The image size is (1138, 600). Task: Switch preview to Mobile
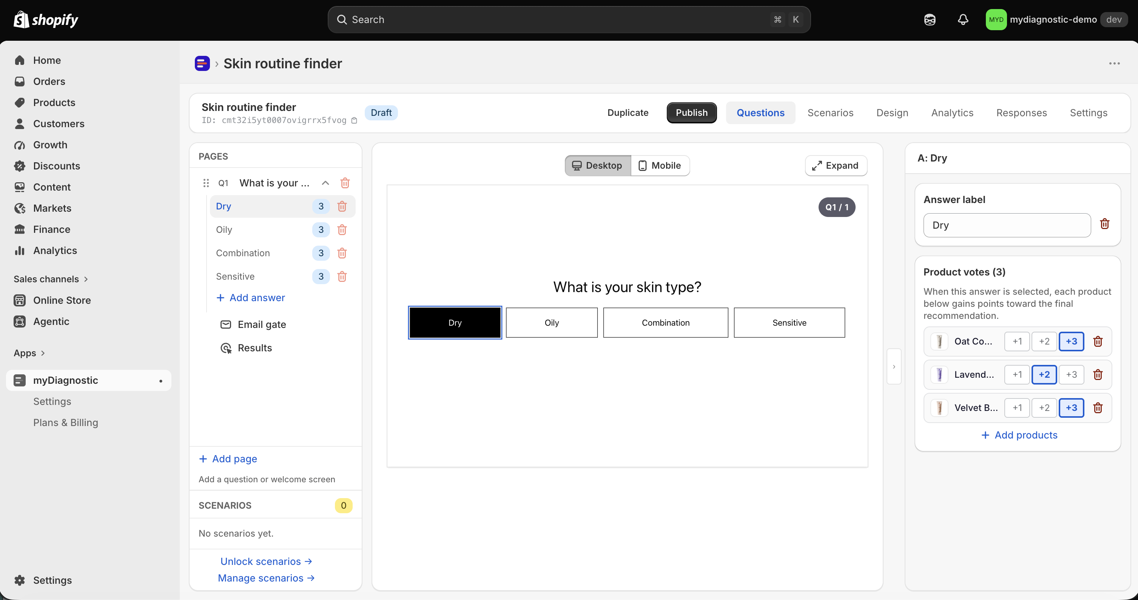(x=660, y=166)
